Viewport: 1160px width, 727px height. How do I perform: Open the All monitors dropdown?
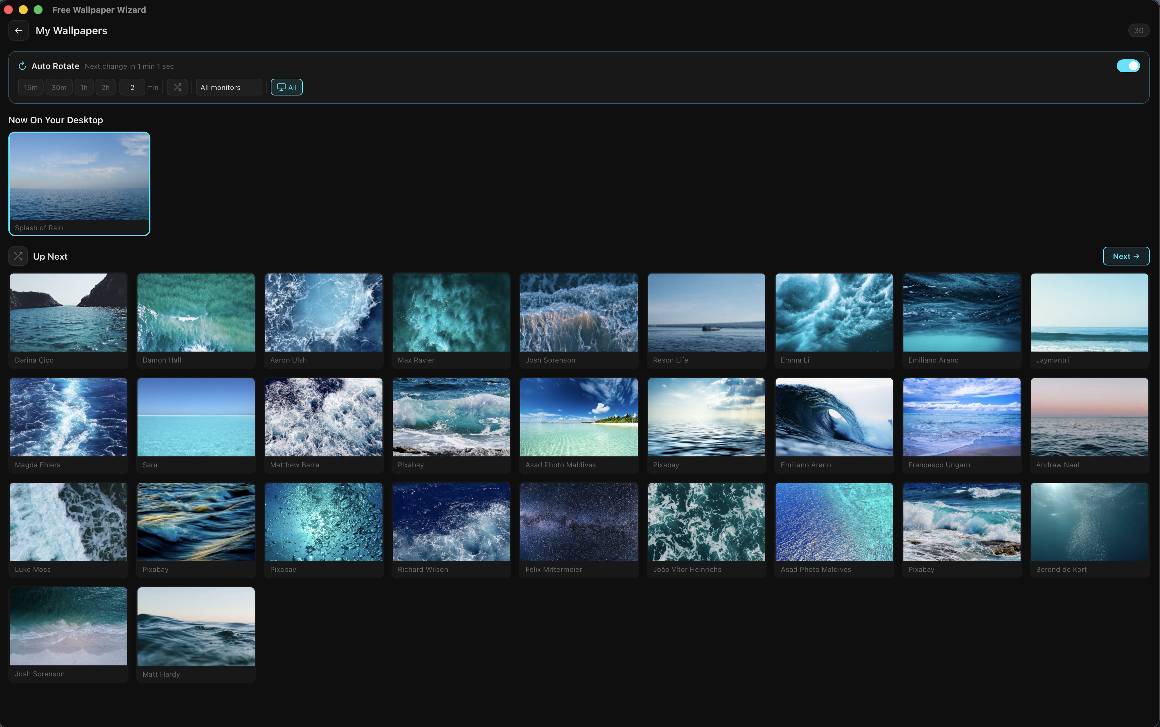click(x=229, y=87)
